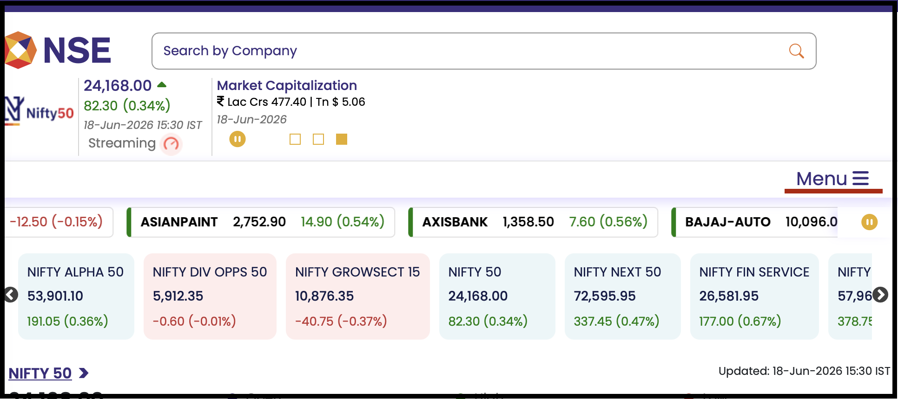
Task: Open the ASIANPAINT ticker card
Action: coord(261,222)
